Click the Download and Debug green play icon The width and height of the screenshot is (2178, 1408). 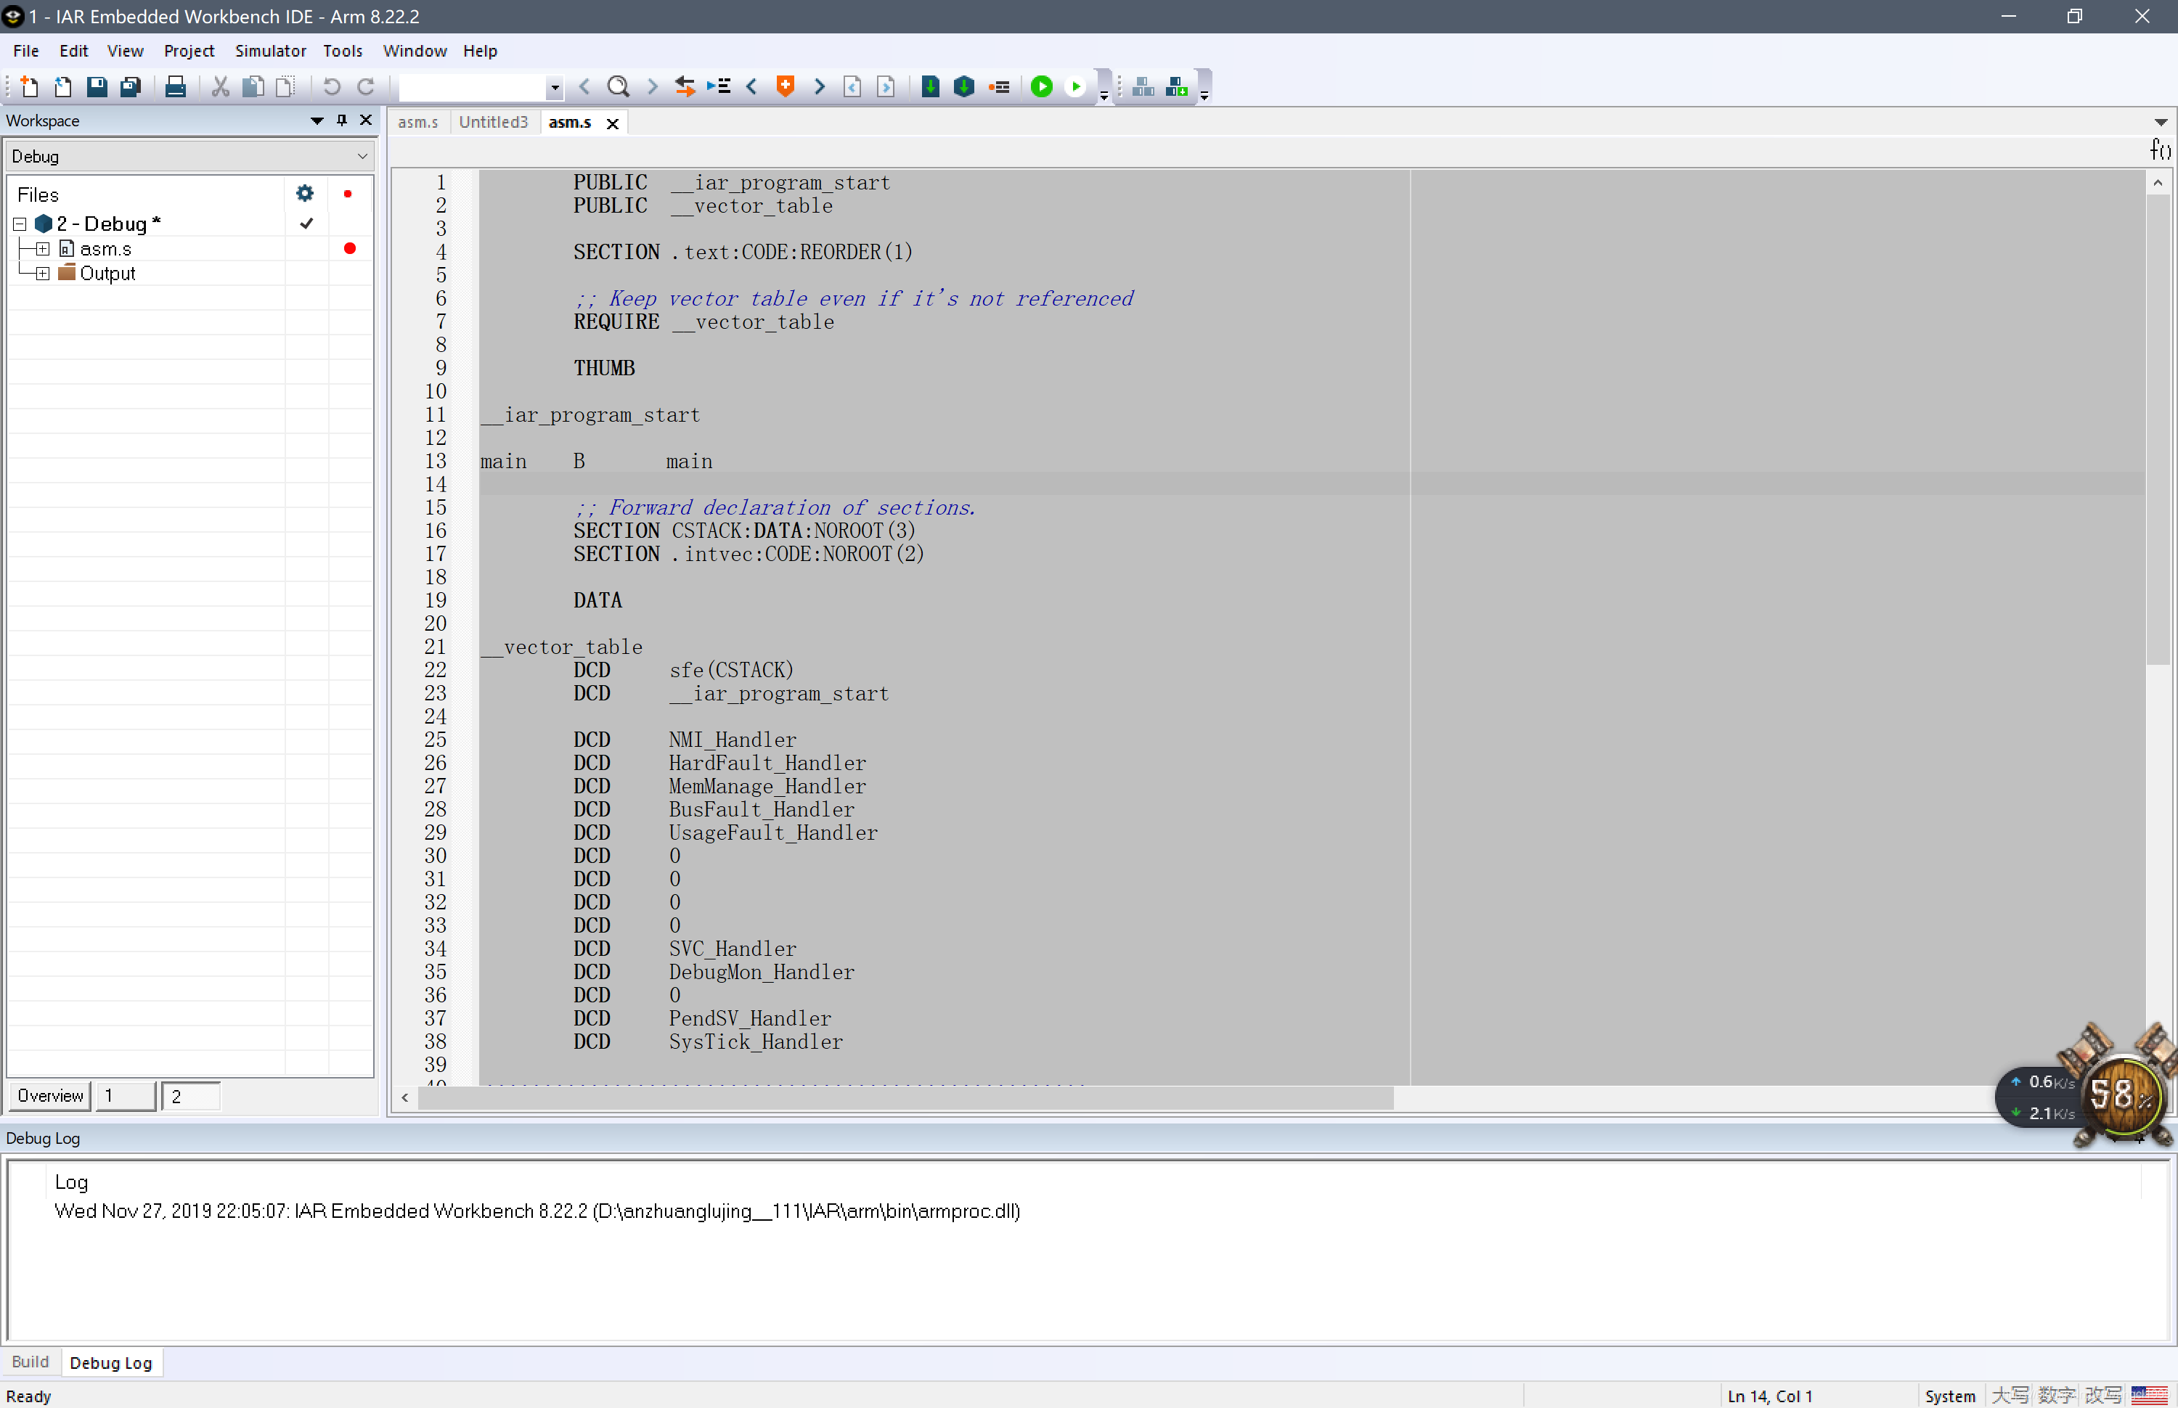[1040, 87]
